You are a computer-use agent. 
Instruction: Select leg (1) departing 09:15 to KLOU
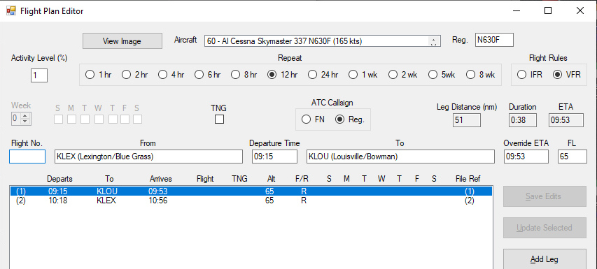[x=251, y=191]
